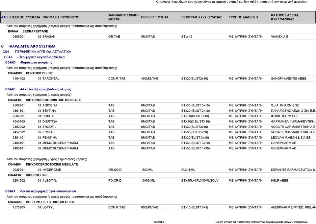Viewport: 316px width, 224px height.
Task: Select the "OR.SO.D" form cell
Action: tap(115, 170)
